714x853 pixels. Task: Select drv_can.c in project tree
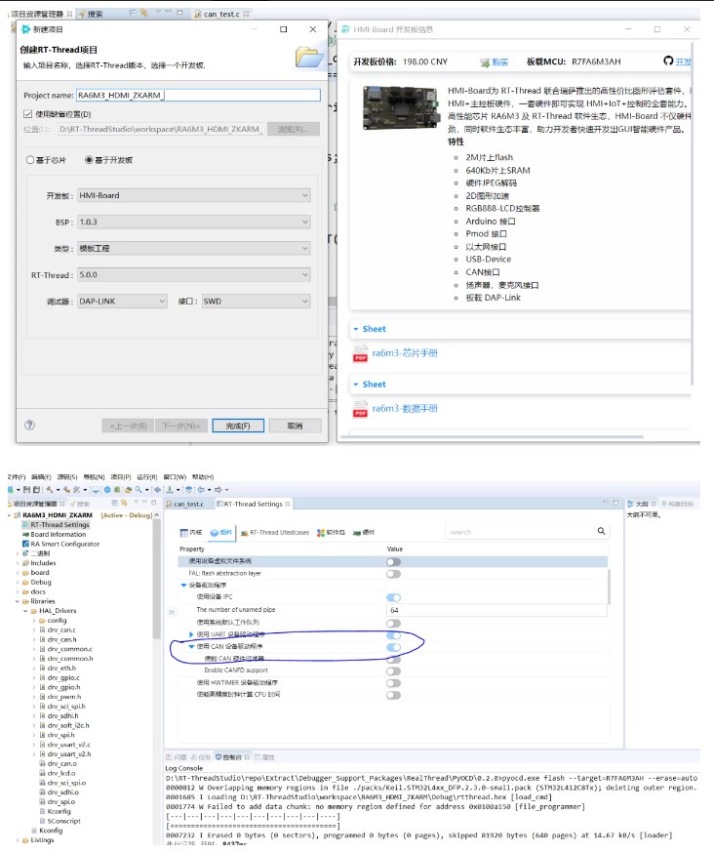click(61, 630)
